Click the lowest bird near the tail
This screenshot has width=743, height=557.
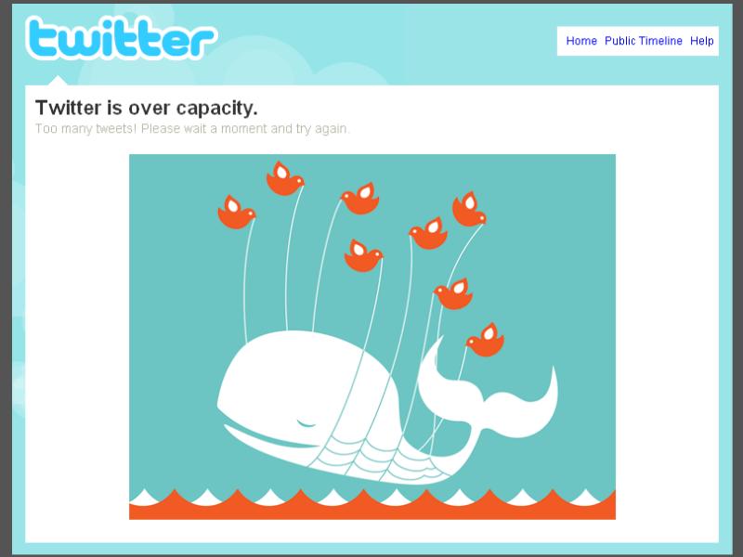tap(485, 340)
